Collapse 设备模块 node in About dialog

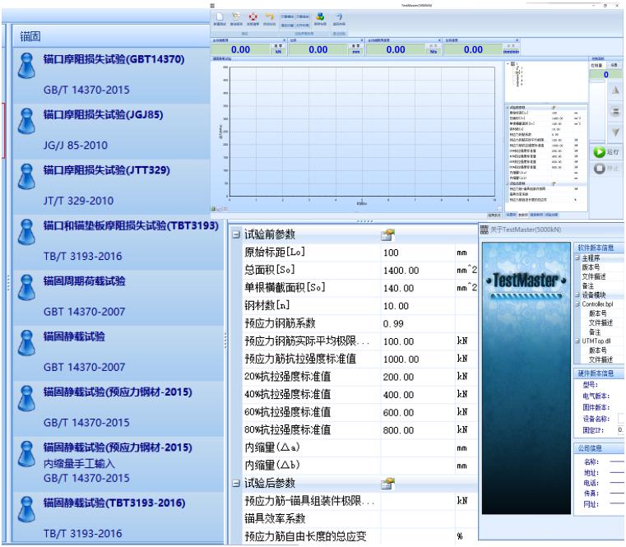click(577, 295)
